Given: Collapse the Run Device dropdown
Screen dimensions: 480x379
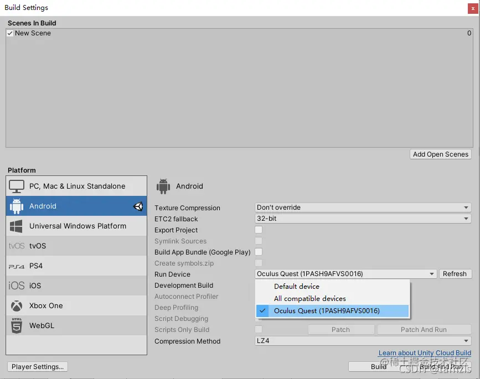Looking at the screenshot, I should click(x=345, y=274).
